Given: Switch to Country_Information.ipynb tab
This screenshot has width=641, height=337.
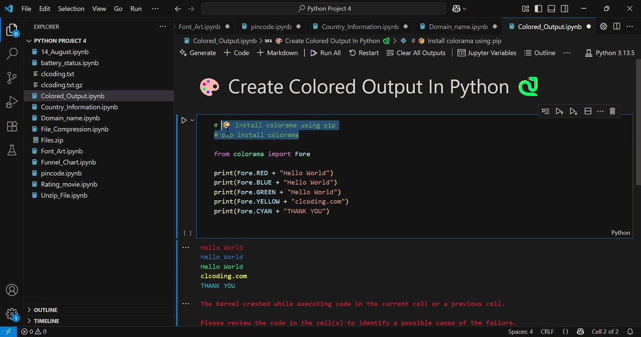Looking at the screenshot, I should pos(360,27).
